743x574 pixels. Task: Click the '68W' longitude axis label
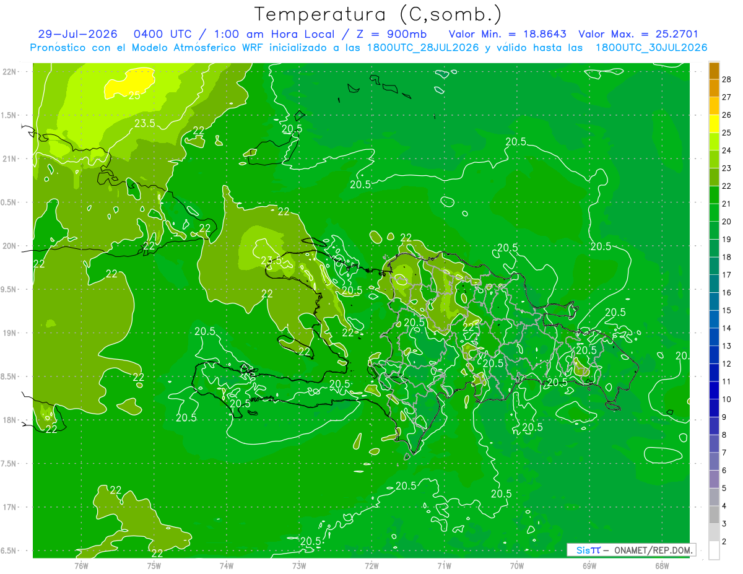coord(661,565)
